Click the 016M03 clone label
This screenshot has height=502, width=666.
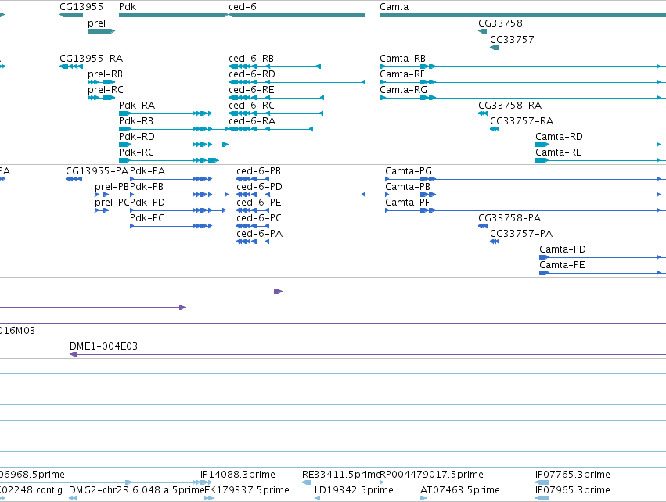(17, 331)
